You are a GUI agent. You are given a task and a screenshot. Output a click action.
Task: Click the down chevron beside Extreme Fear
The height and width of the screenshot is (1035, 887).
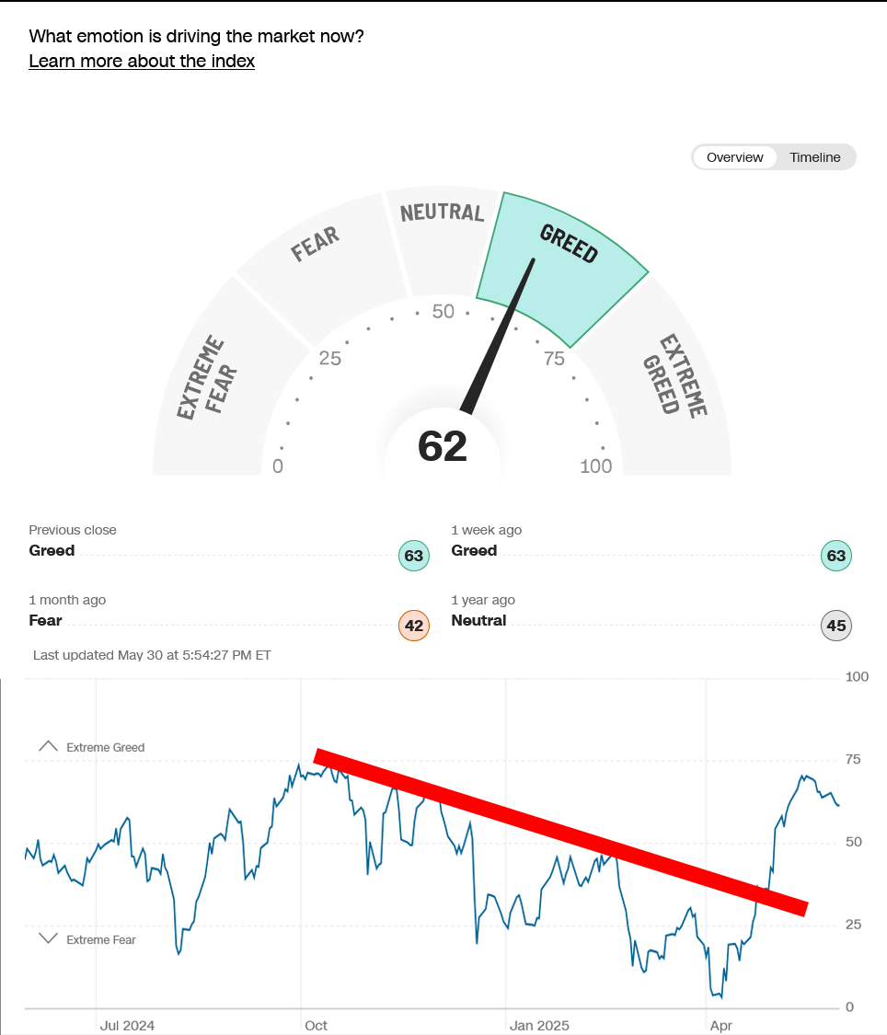48,938
